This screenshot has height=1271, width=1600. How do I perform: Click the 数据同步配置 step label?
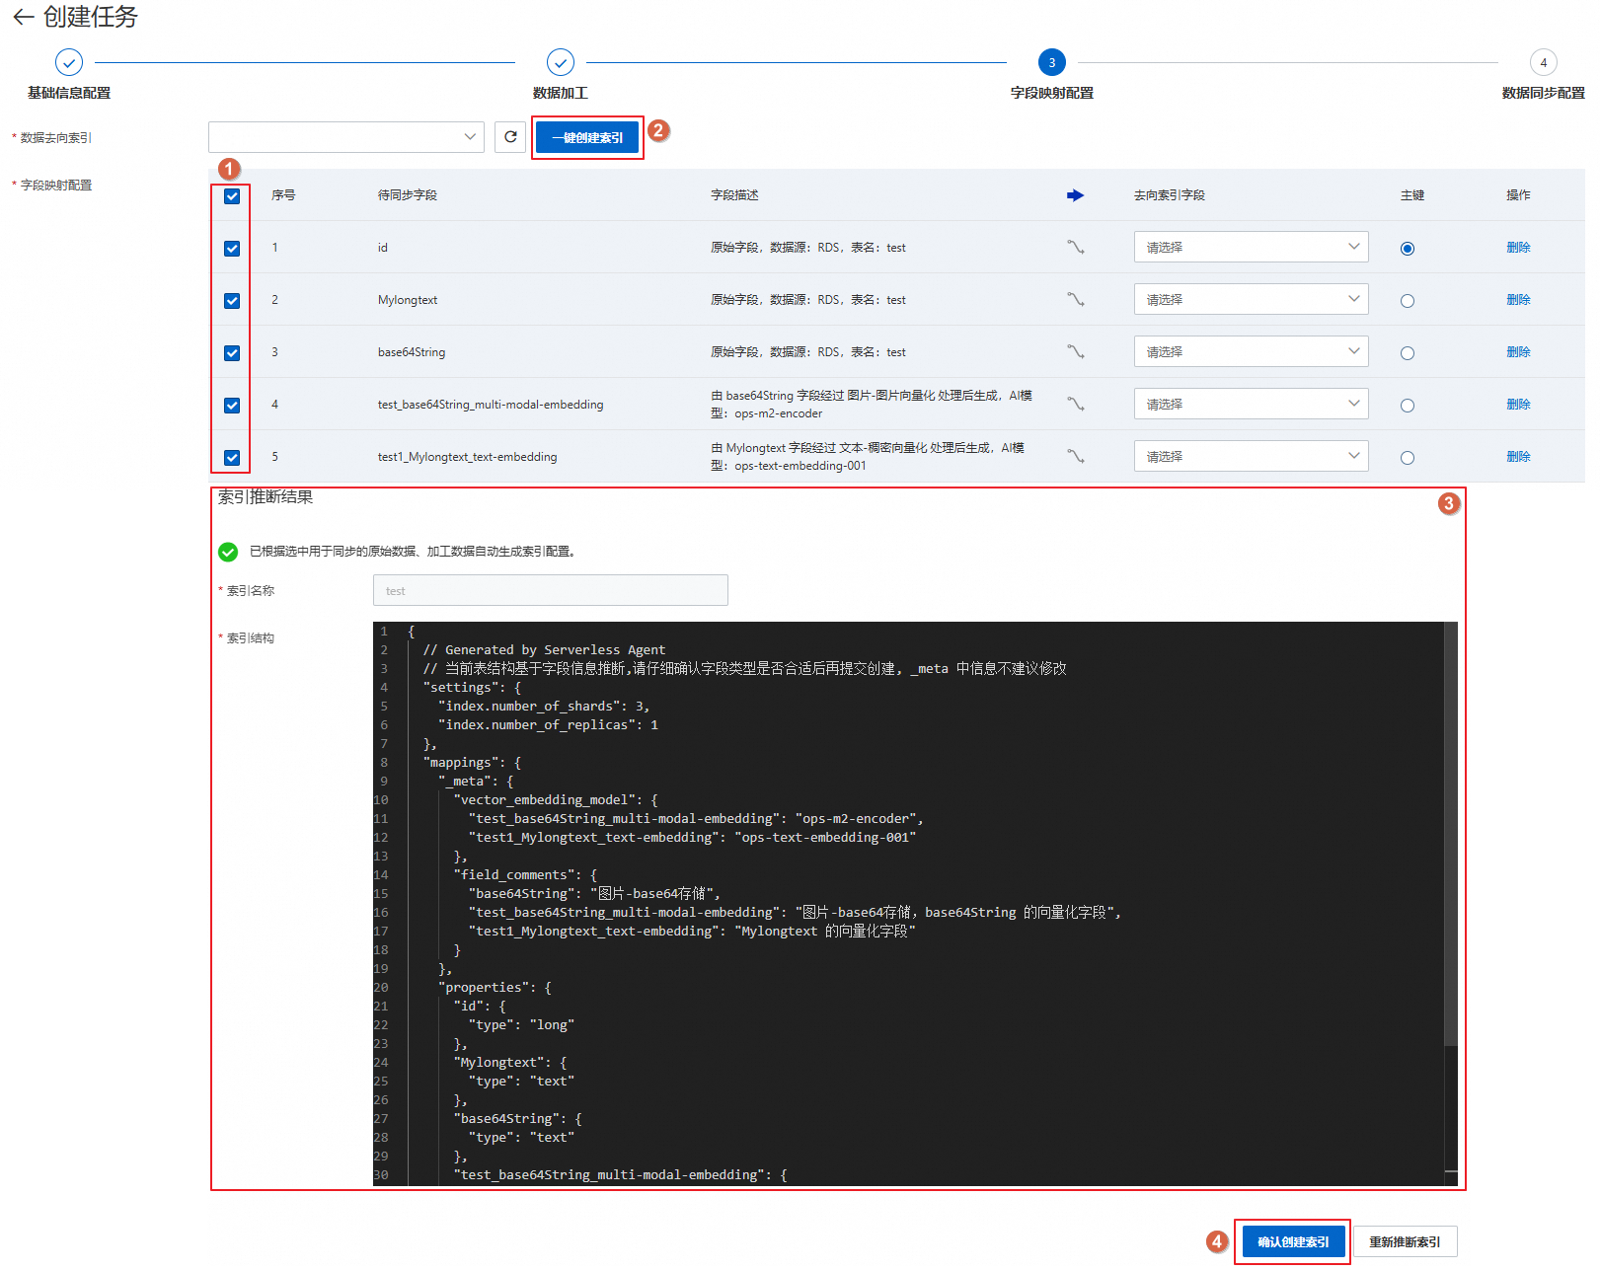[x=1544, y=93]
